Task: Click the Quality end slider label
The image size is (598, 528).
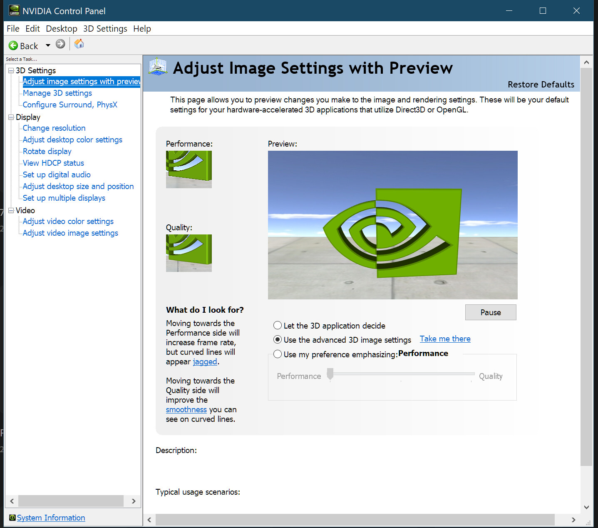Action: 491,376
